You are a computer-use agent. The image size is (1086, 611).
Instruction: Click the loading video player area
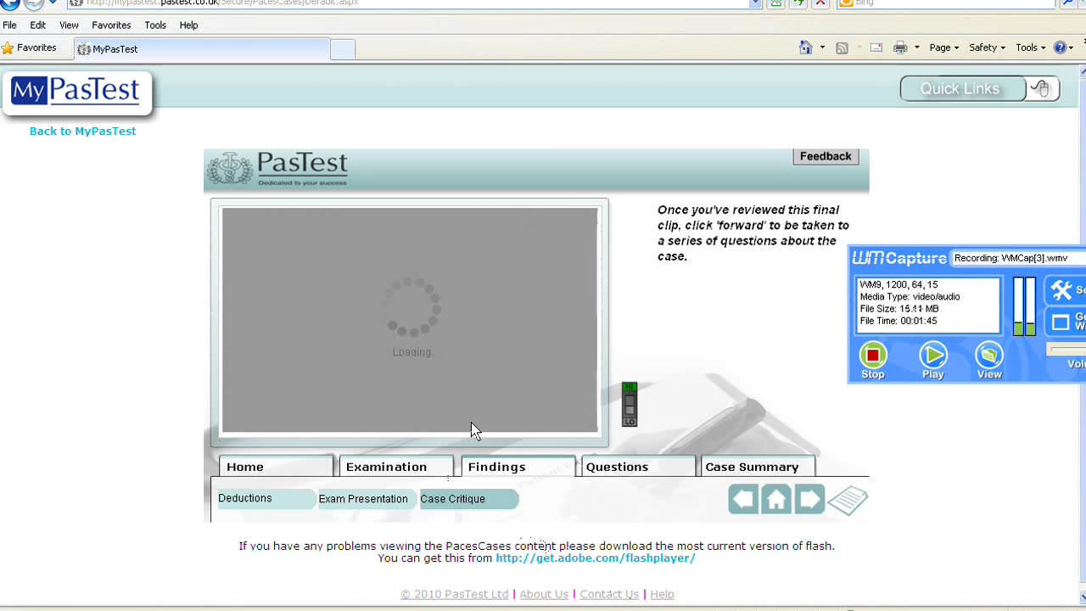pyautogui.click(x=410, y=320)
